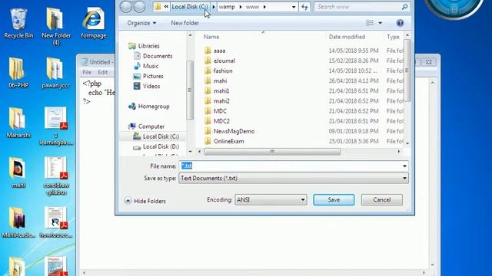Open the Save as type dropdown
This screenshot has width=492, height=276.
pyautogui.click(x=294, y=179)
